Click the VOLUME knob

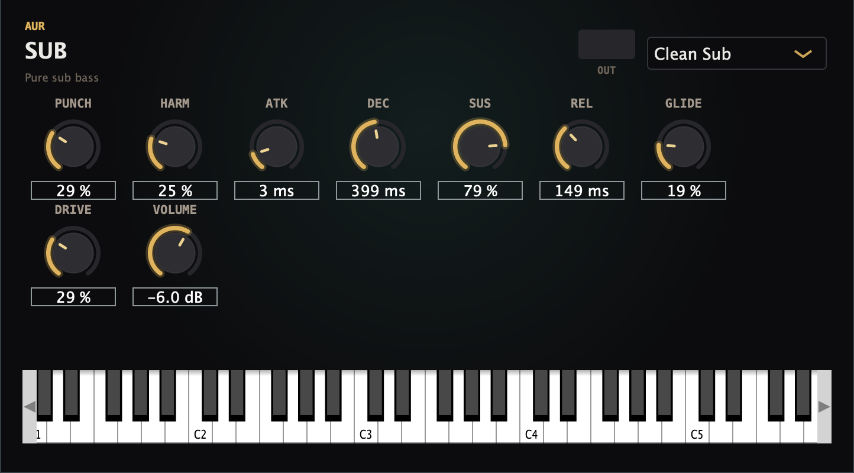point(174,253)
